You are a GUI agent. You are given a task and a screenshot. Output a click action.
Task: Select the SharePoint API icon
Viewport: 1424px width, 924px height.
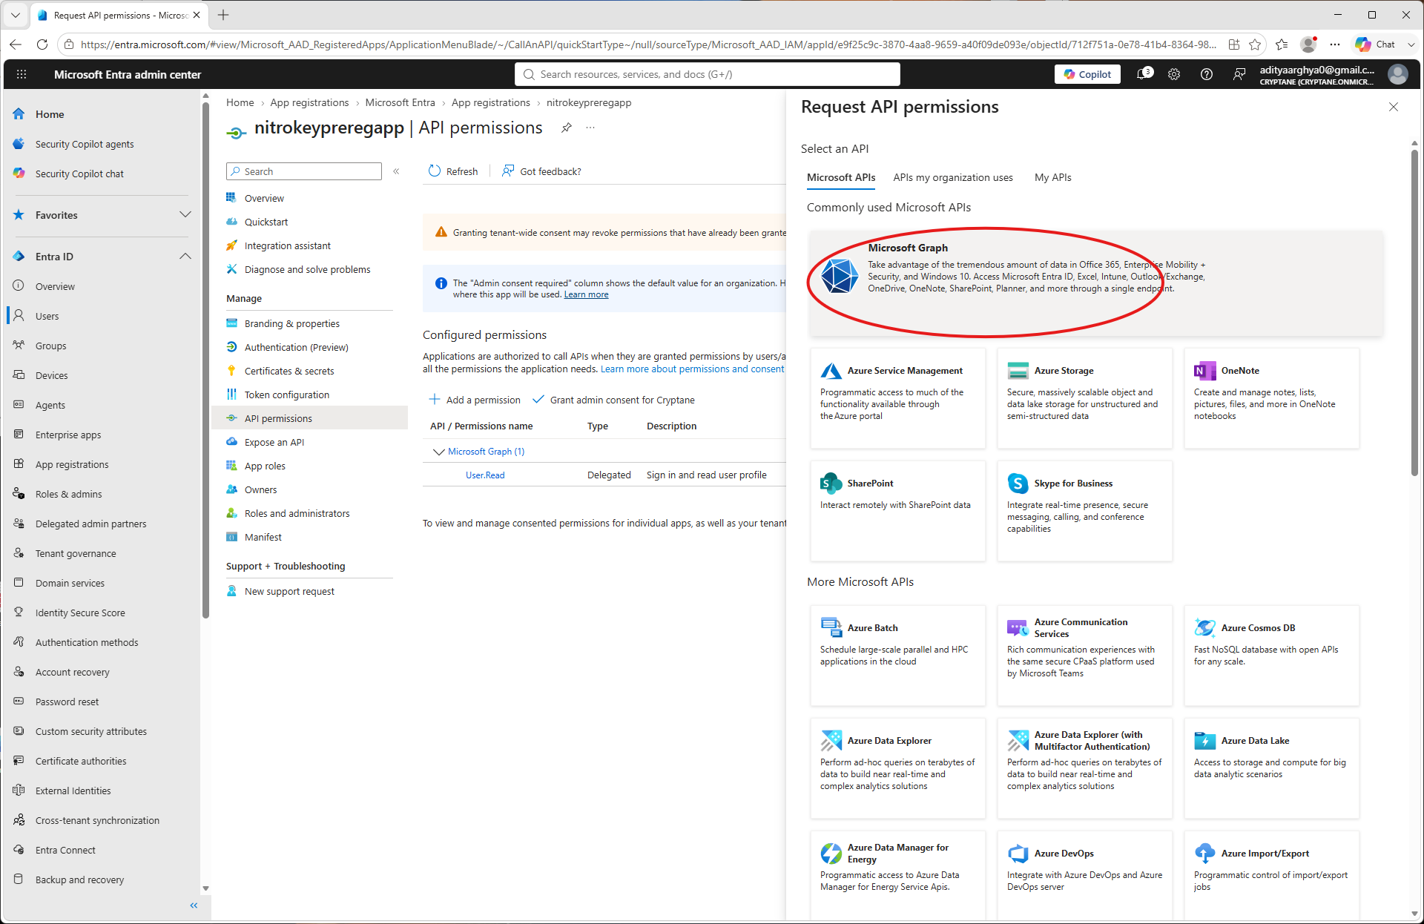pos(831,484)
